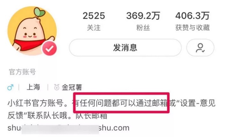227x137 pixels.
Task: Tap the followed-user person icon button
Action: pyautogui.click(x=200, y=48)
